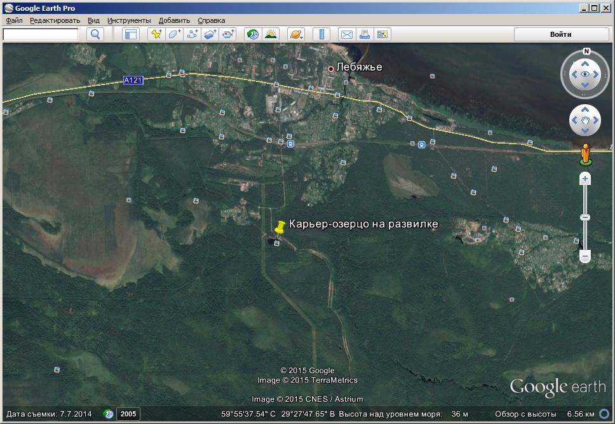Pan left with the hand joystick arrow
Image resolution: width=615 pixels, height=424 pixels.
click(x=574, y=120)
